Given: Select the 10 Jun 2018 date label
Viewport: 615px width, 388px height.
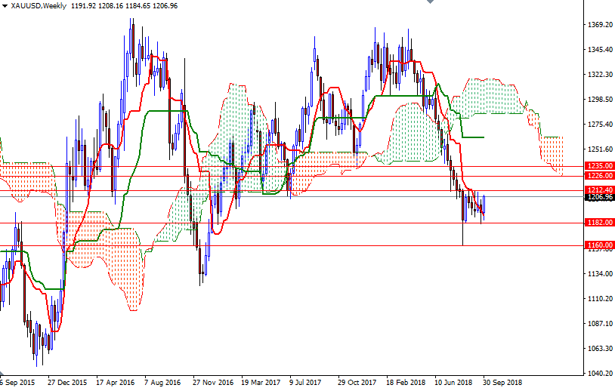Looking at the screenshot, I should point(453,382).
